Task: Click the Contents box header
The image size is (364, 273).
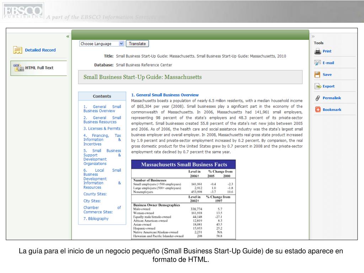Action: pyautogui.click(x=102, y=96)
